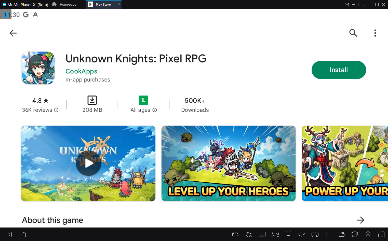Open the MuMu Player hamburger menu
Image resolution: width=388 pixels, height=241 pixels.
(x=353, y=5)
